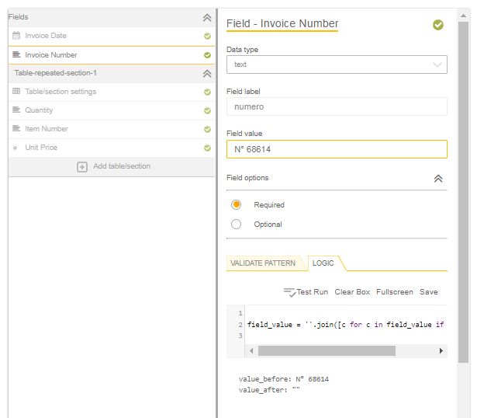The image size is (477, 418).
Task: Select the Unit Price field row
Action: pos(112,148)
